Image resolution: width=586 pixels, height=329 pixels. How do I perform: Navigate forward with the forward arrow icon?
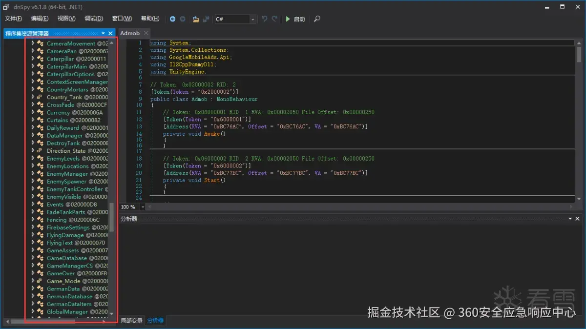[x=183, y=19]
